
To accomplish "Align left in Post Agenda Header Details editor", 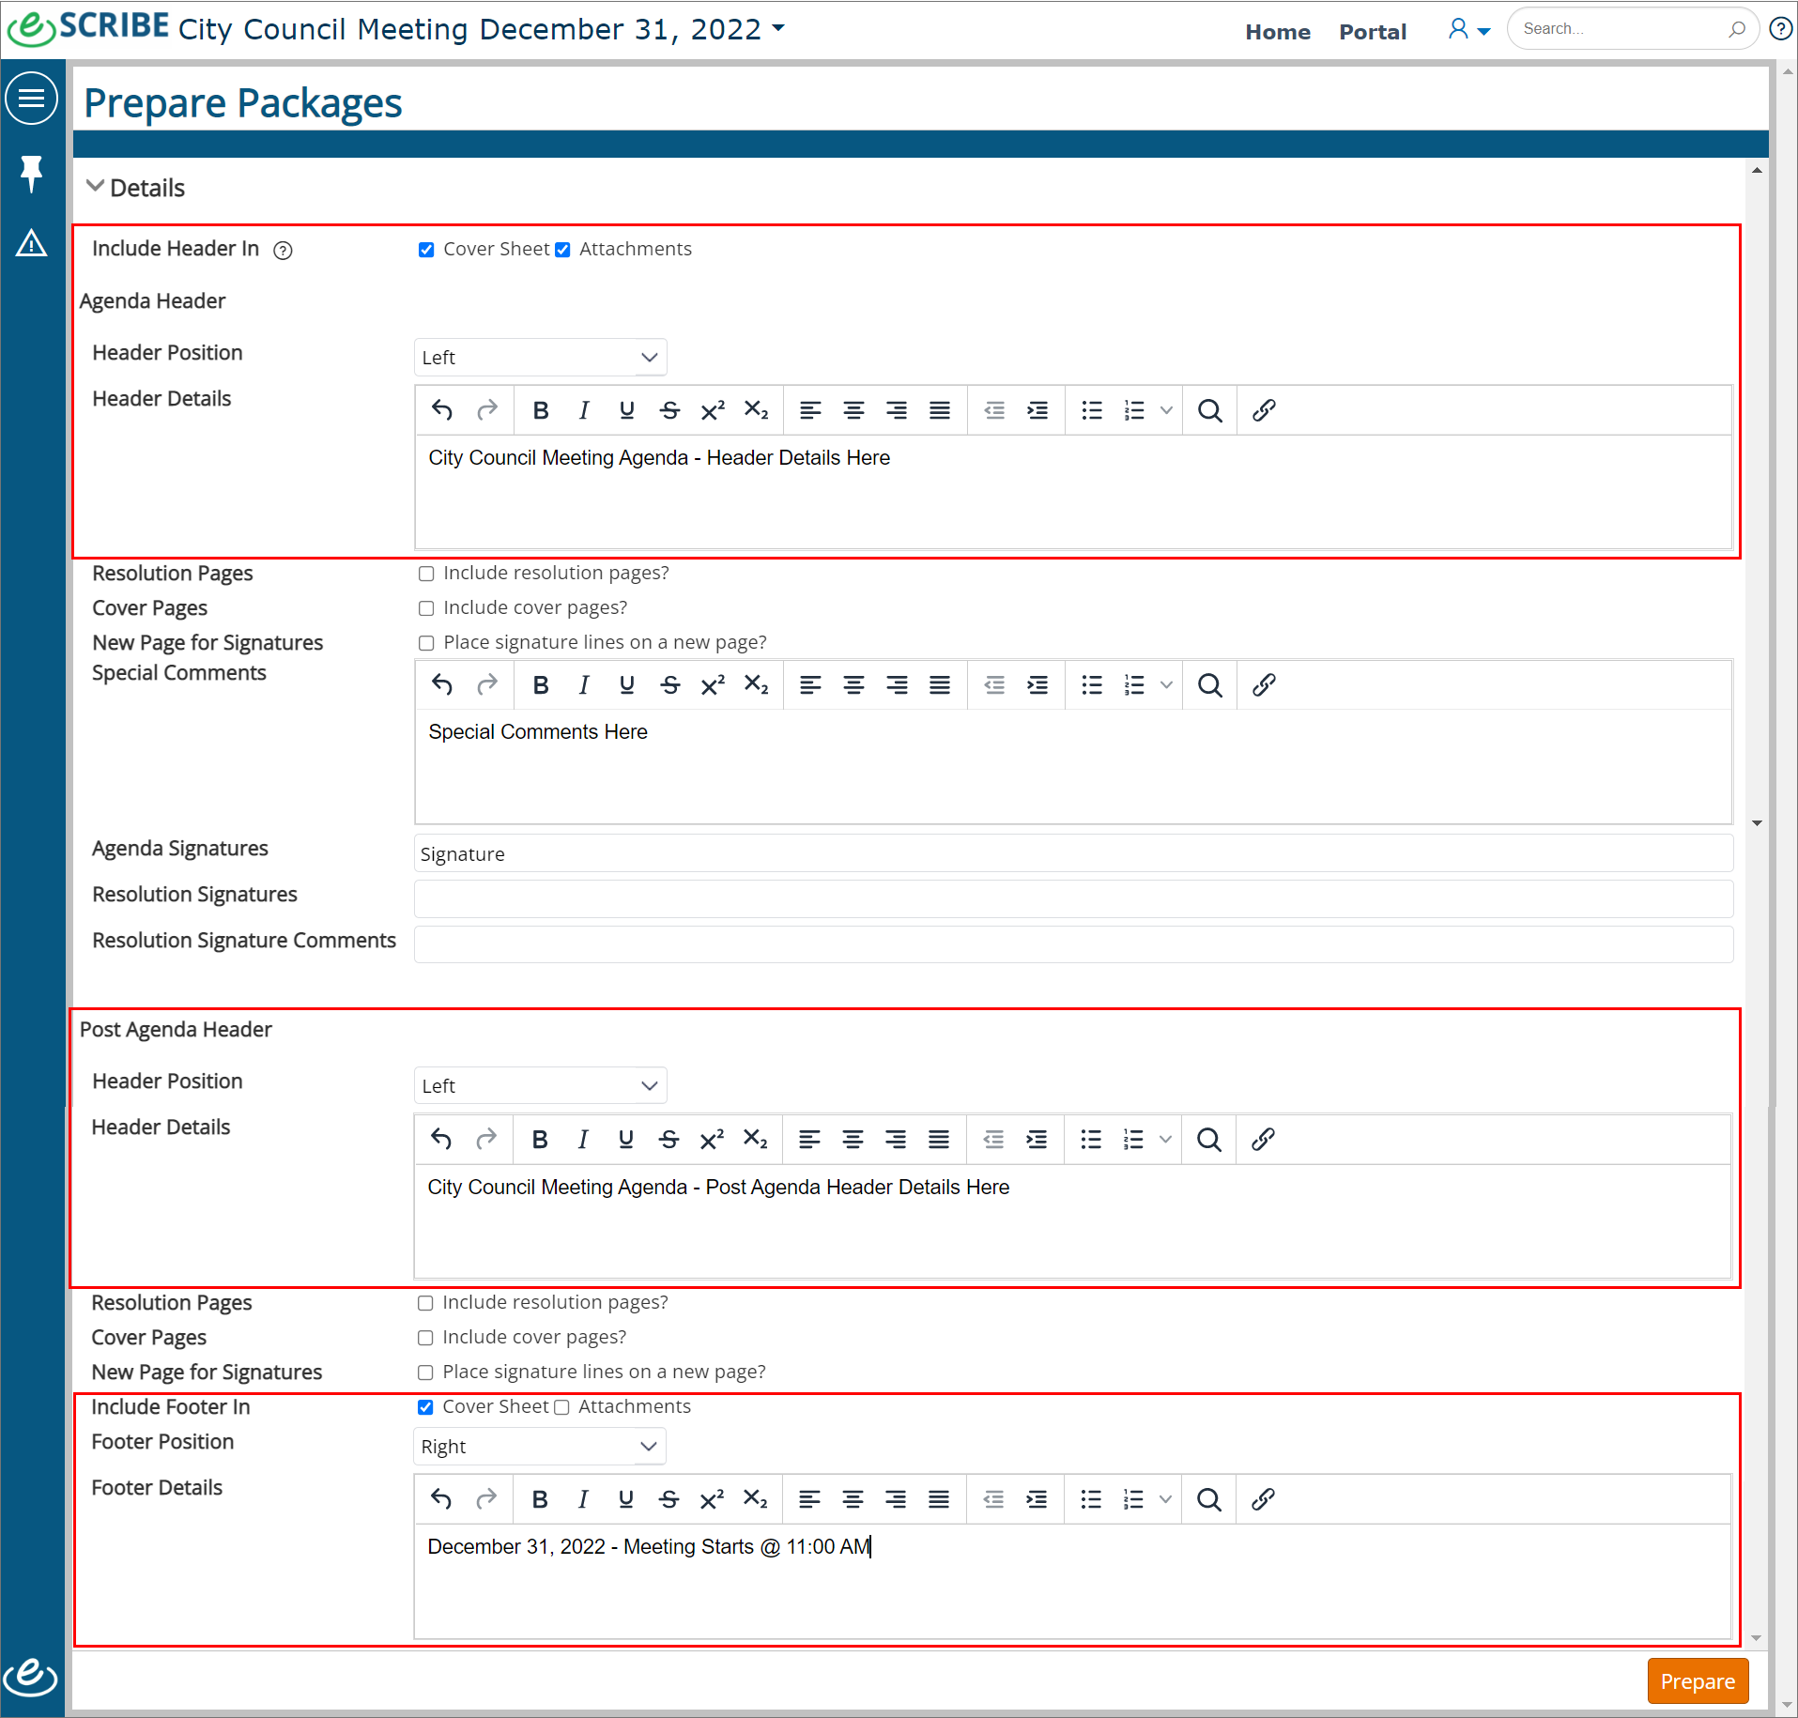I will click(809, 1139).
